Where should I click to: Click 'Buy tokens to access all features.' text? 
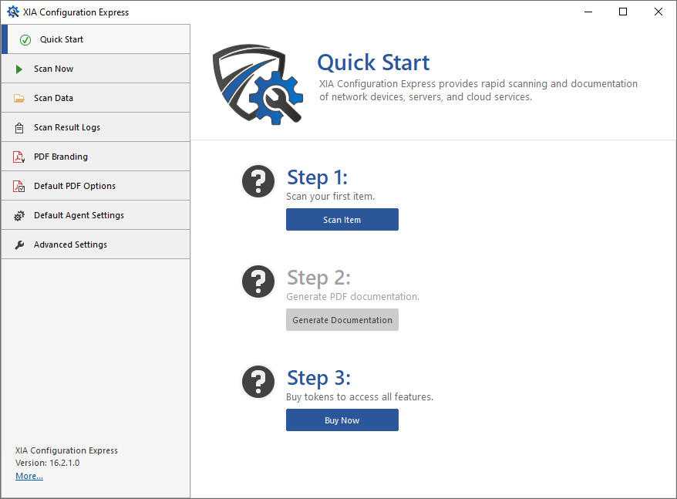(x=359, y=397)
